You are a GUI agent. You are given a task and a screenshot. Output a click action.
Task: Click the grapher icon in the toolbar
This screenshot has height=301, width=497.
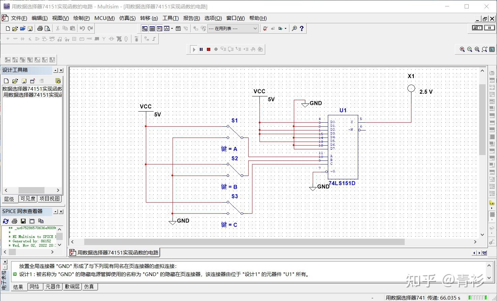[x=166, y=29]
